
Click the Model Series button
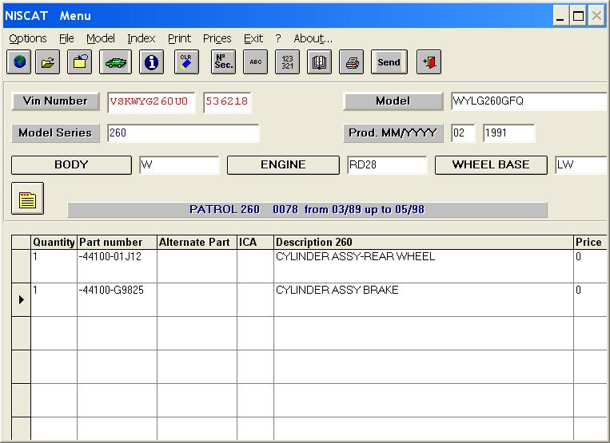click(55, 133)
